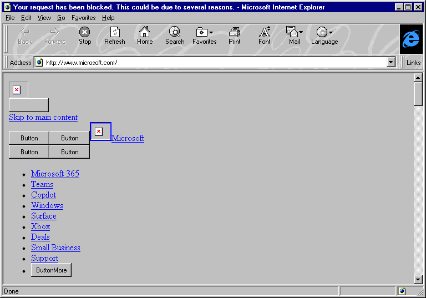Click the Done status bar text

12,291
